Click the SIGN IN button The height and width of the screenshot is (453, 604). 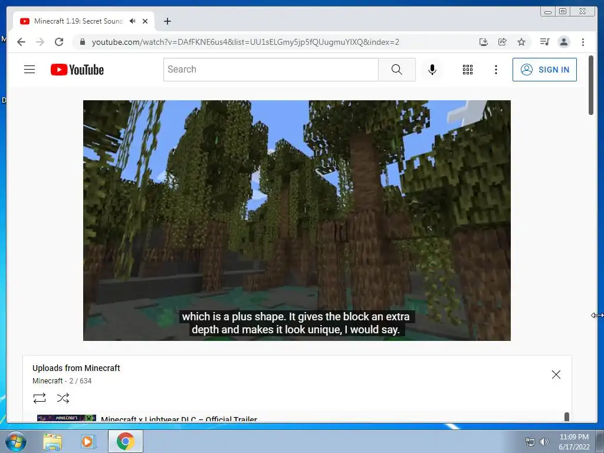(544, 70)
